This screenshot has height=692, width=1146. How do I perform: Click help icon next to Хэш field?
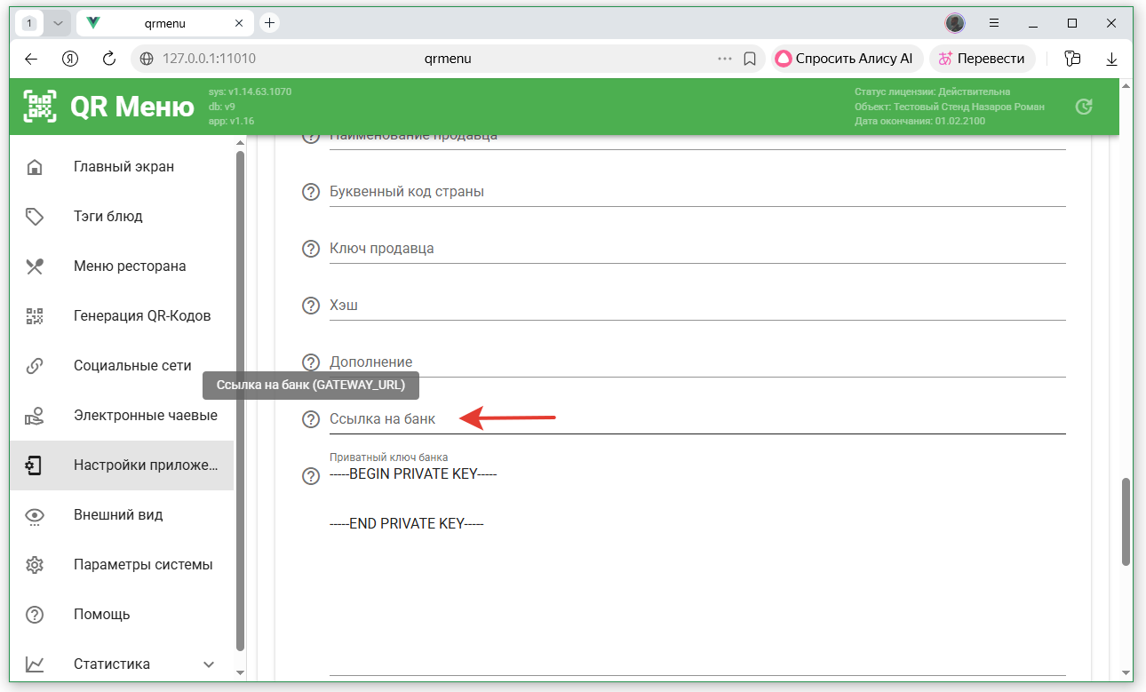tap(311, 306)
